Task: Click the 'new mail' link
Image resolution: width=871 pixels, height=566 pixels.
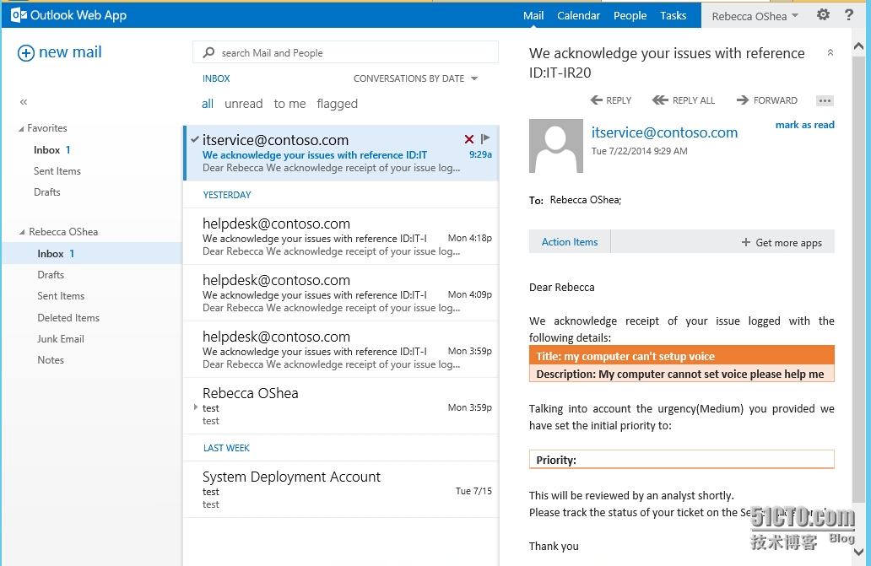Action: tap(70, 52)
